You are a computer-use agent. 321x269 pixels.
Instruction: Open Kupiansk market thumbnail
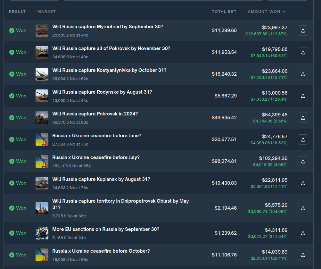(42, 183)
